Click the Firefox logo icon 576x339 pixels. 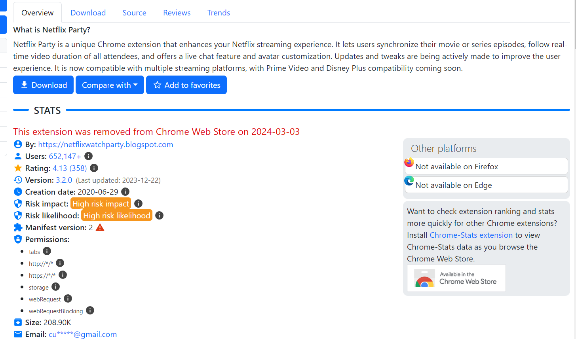click(409, 162)
